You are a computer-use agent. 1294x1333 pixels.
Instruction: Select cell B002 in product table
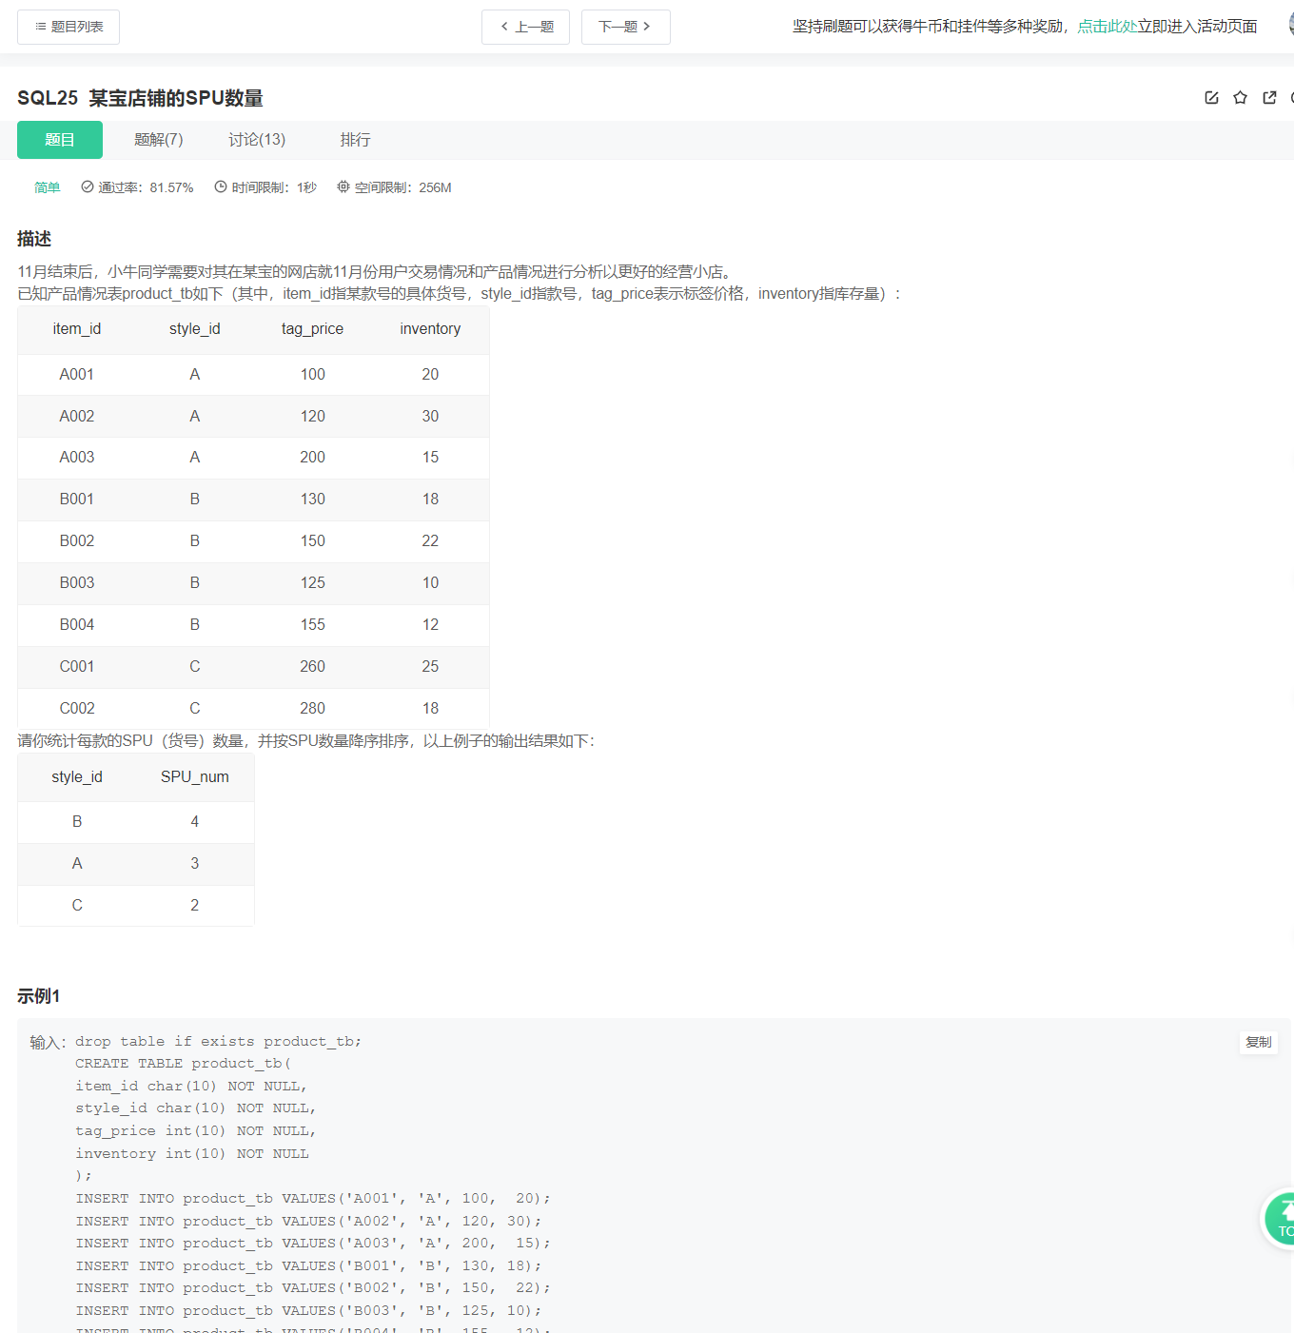click(x=77, y=541)
